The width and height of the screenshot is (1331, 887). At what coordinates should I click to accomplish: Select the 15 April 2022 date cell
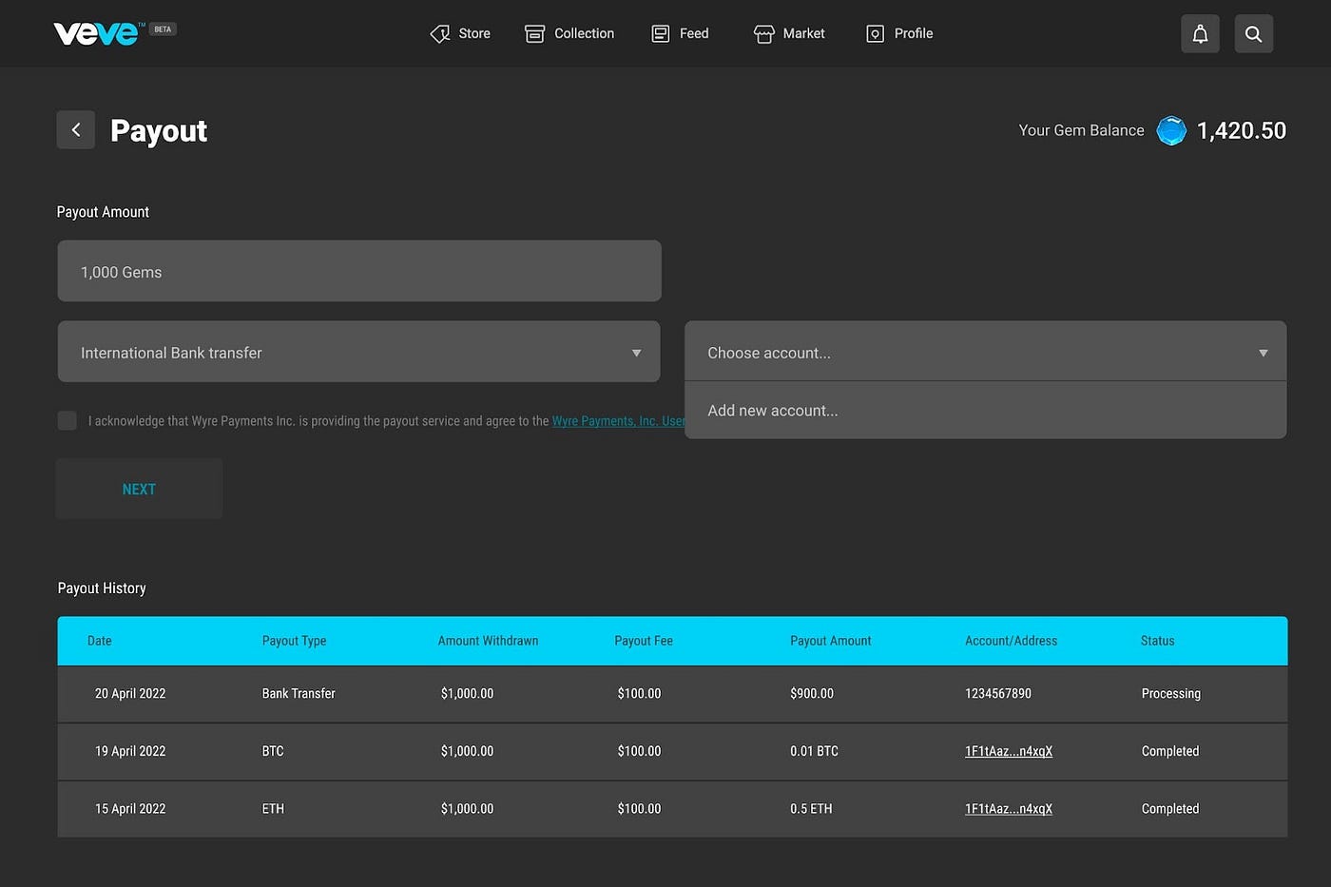[130, 809]
